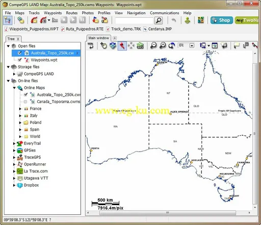Click the 3D map view icon

tap(113, 45)
